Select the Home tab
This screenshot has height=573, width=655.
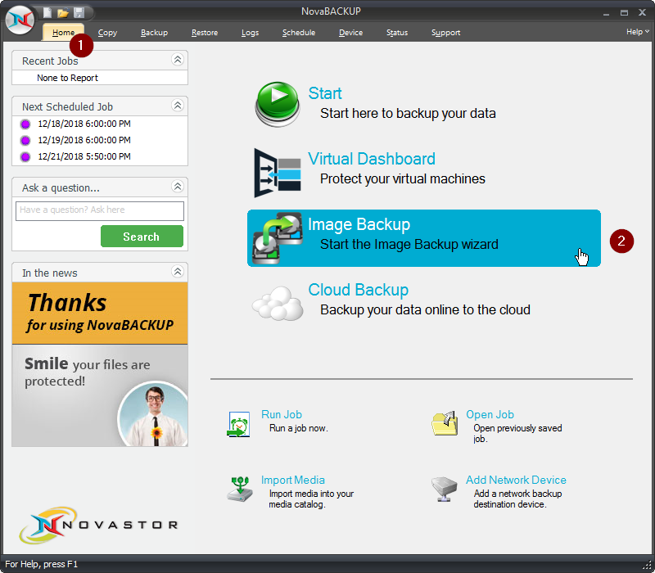point(64,32)
